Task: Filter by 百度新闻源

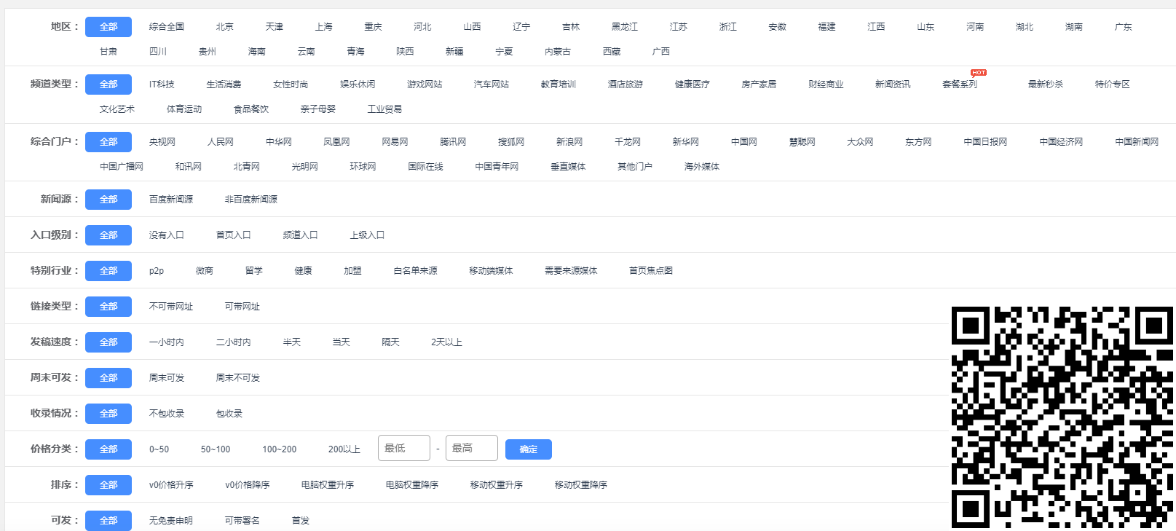Action: (171, 200)
